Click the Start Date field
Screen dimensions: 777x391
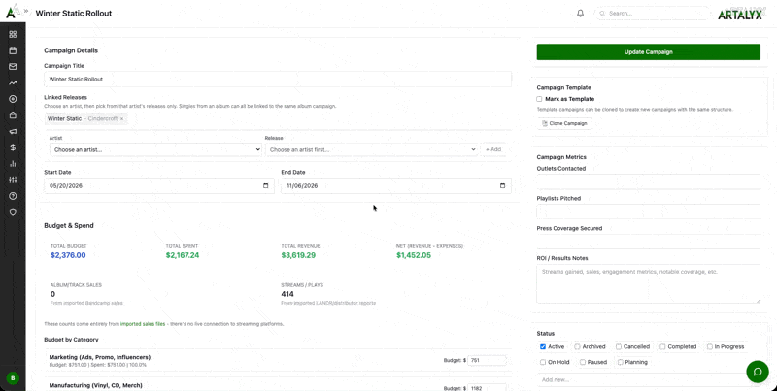tap(159, 186)
